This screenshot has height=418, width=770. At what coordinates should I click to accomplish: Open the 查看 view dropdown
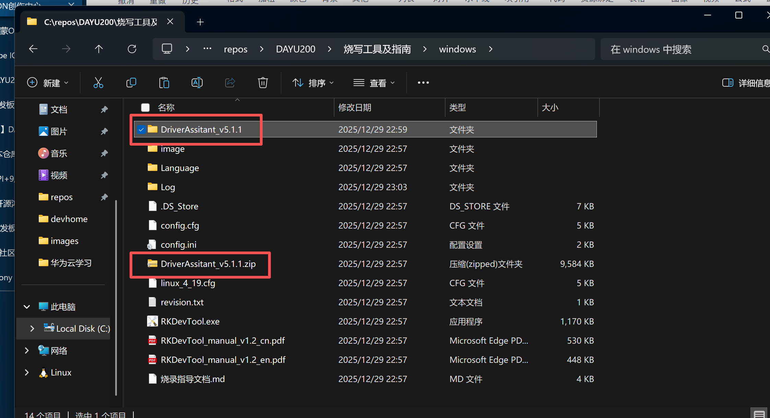point(374,83)
